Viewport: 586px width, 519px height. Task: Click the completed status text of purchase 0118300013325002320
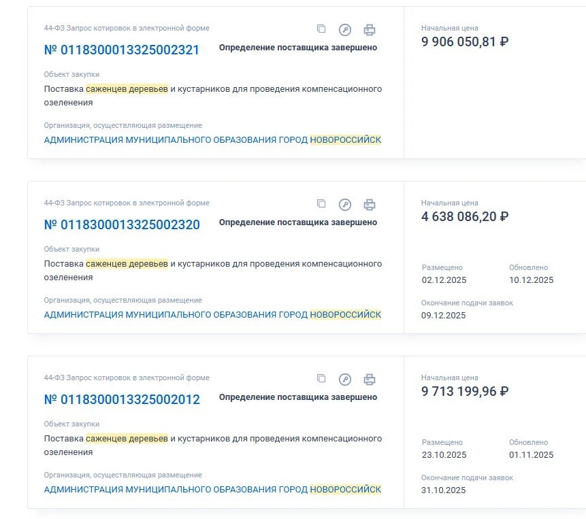298,222
